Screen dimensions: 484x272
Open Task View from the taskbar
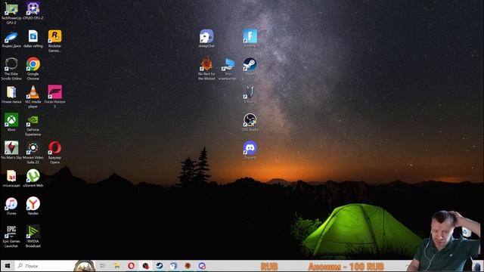pos(102,266)
